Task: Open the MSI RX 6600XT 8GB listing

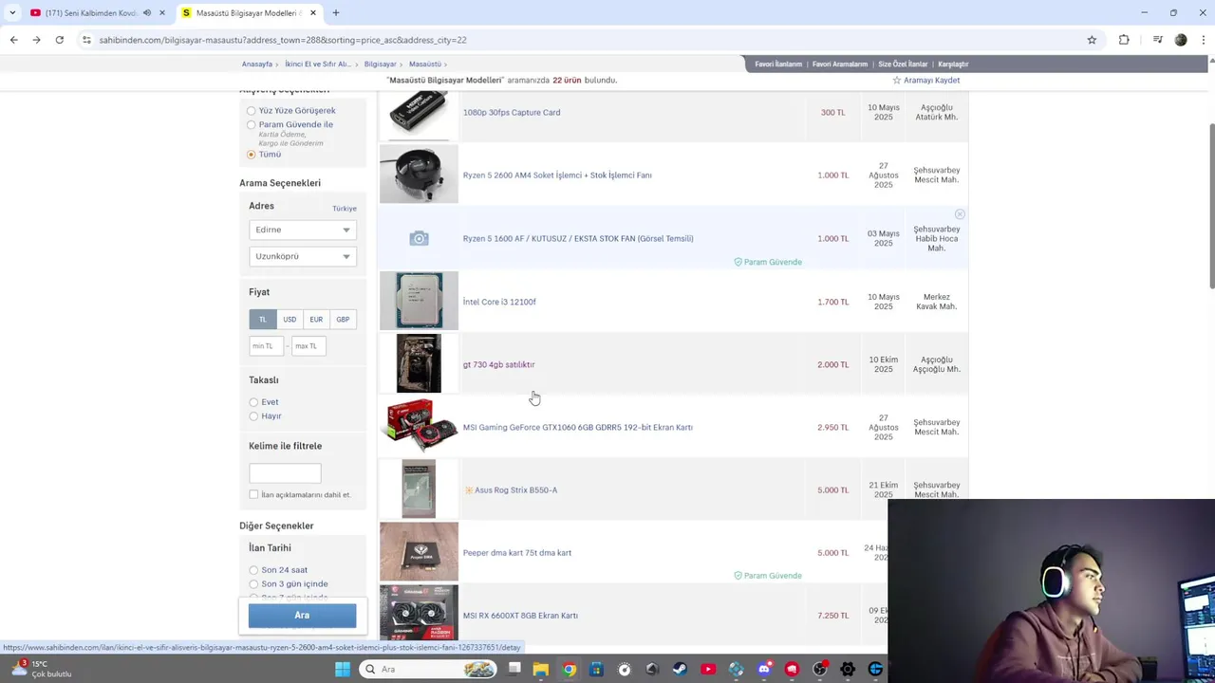Action: [520, 616]
